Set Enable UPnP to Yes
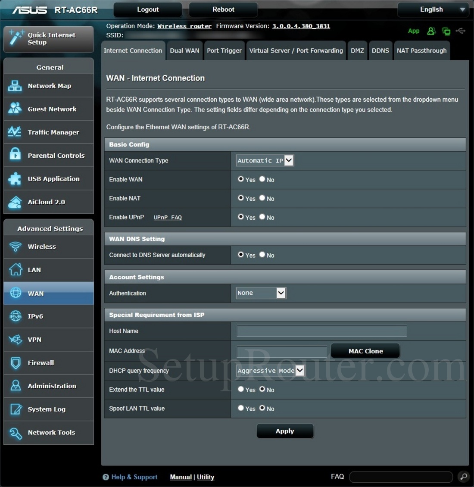The image size is (474, 487). pyautogui.click(x=241, y=217)
